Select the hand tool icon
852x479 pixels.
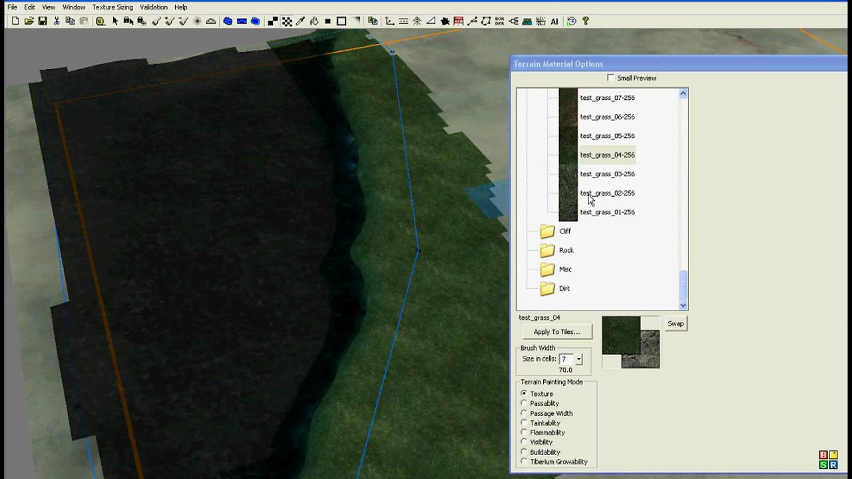coord(314,21)
